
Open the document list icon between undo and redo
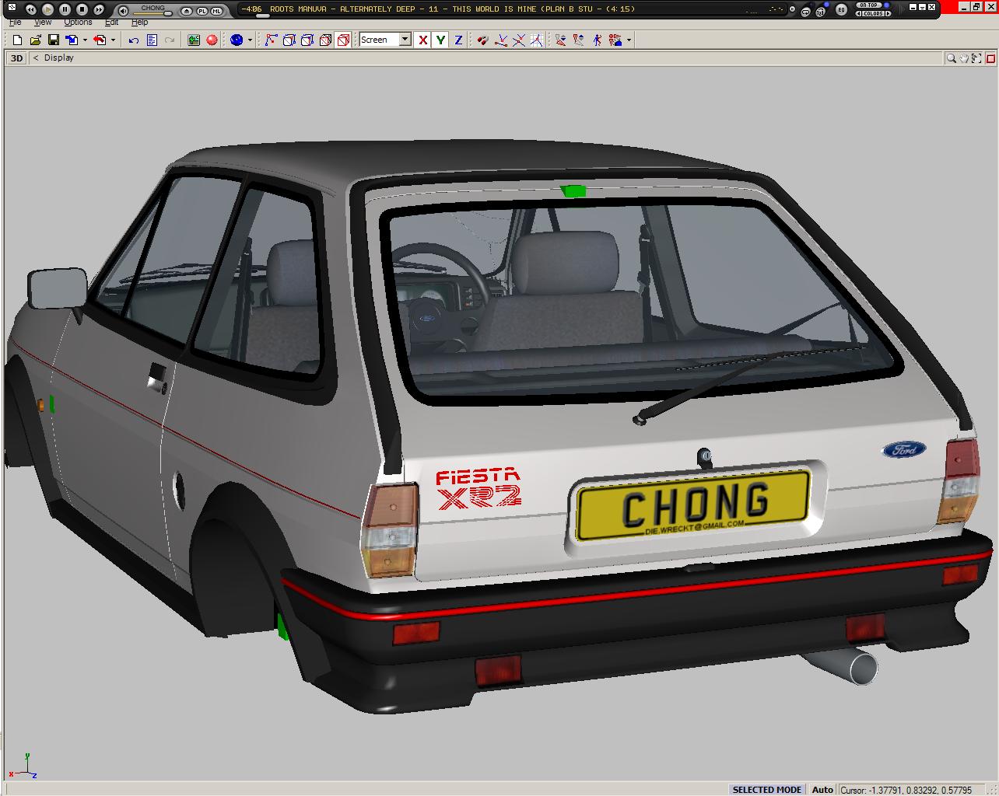tap(152, 40)
